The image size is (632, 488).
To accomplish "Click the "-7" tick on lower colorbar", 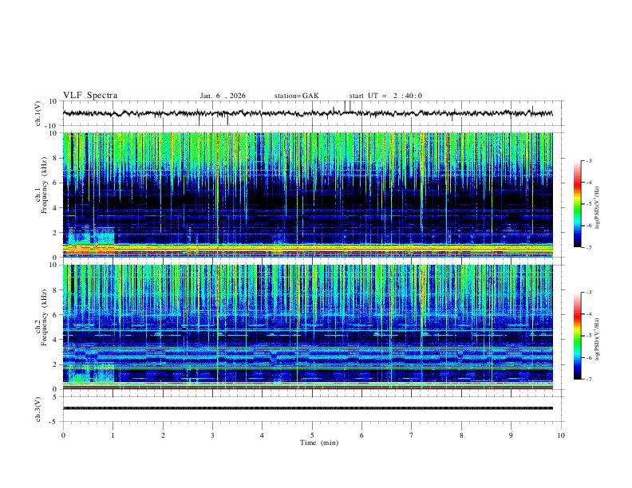I will [x=588, y=380].
